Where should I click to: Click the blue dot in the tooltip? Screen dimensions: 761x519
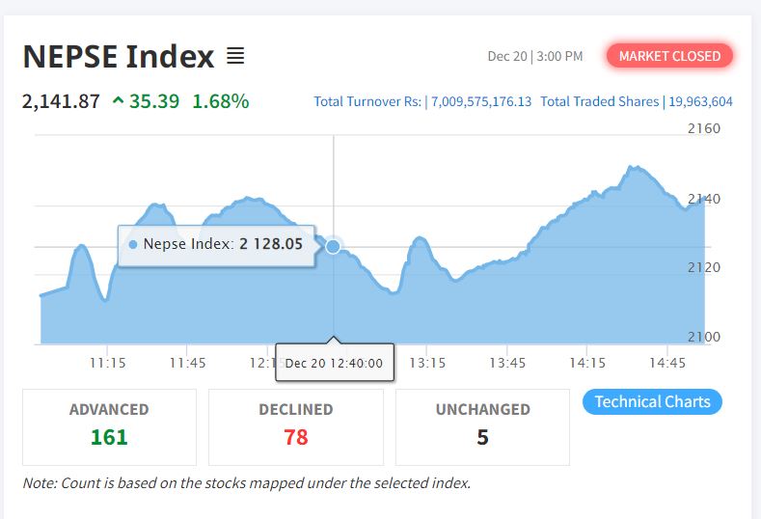tap(133, 245)
